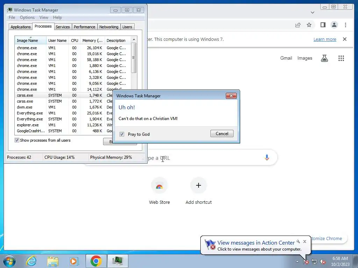Viewport: 358px width, 268px height.
Task: Open the Chrome profile avatar
Action: (x=334, y=25)
